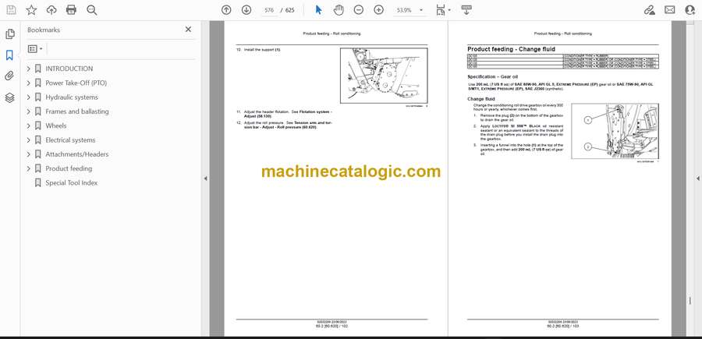702x339 pixels.
Task: Jump to Frames and ballasting bookmark
Action: pyautogui.click(x=77, y=111)
